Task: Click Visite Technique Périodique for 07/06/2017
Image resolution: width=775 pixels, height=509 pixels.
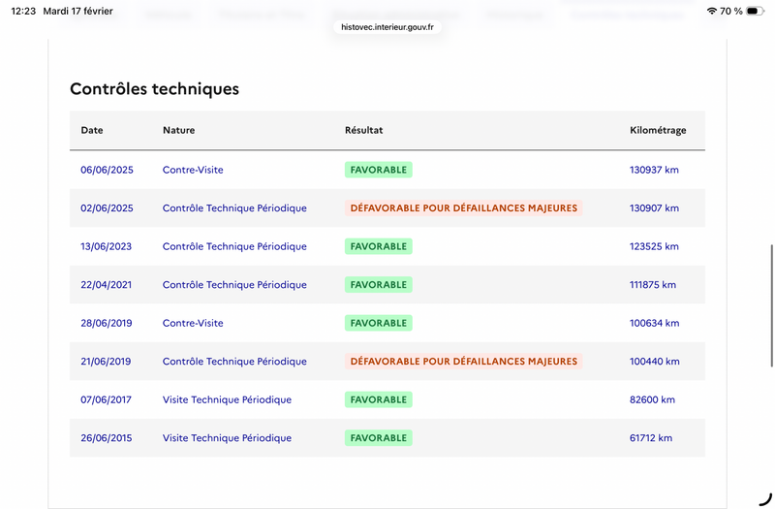Action: point(227,399)
